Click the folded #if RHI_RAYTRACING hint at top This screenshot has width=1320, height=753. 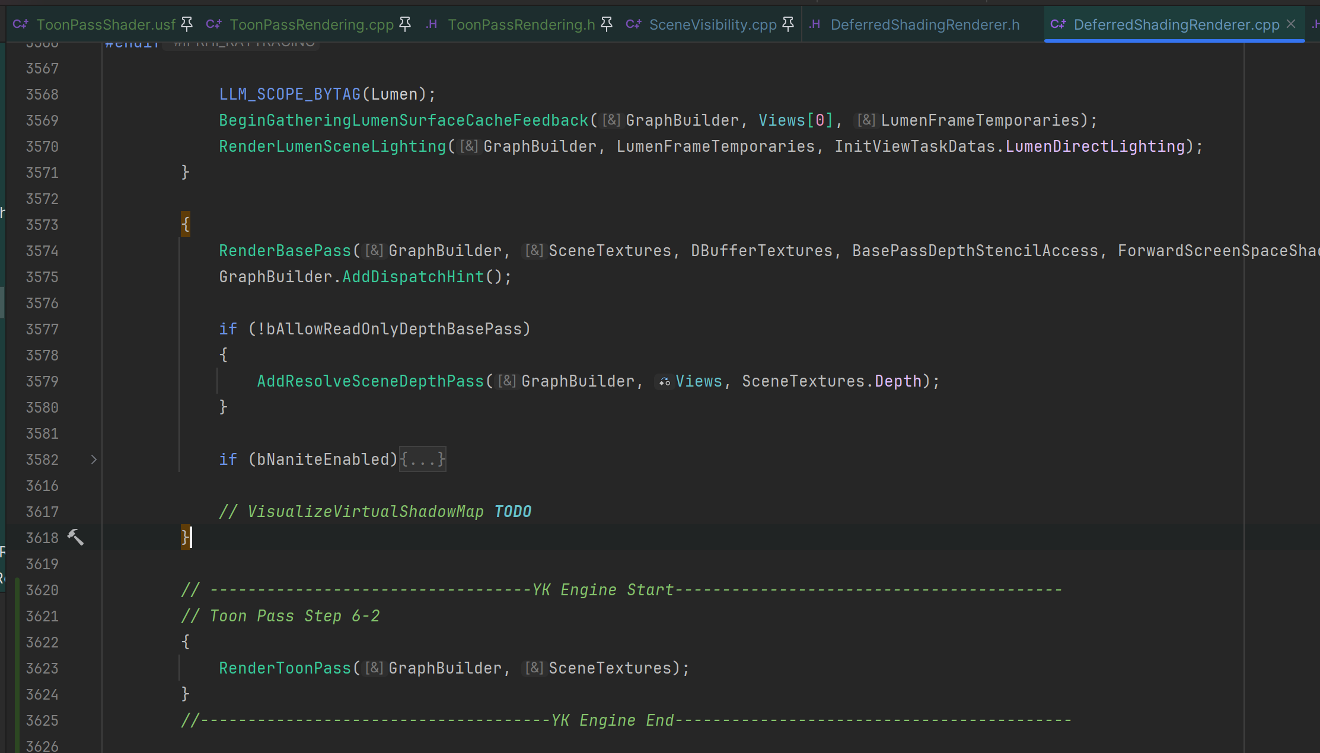(x=243, y=43)
